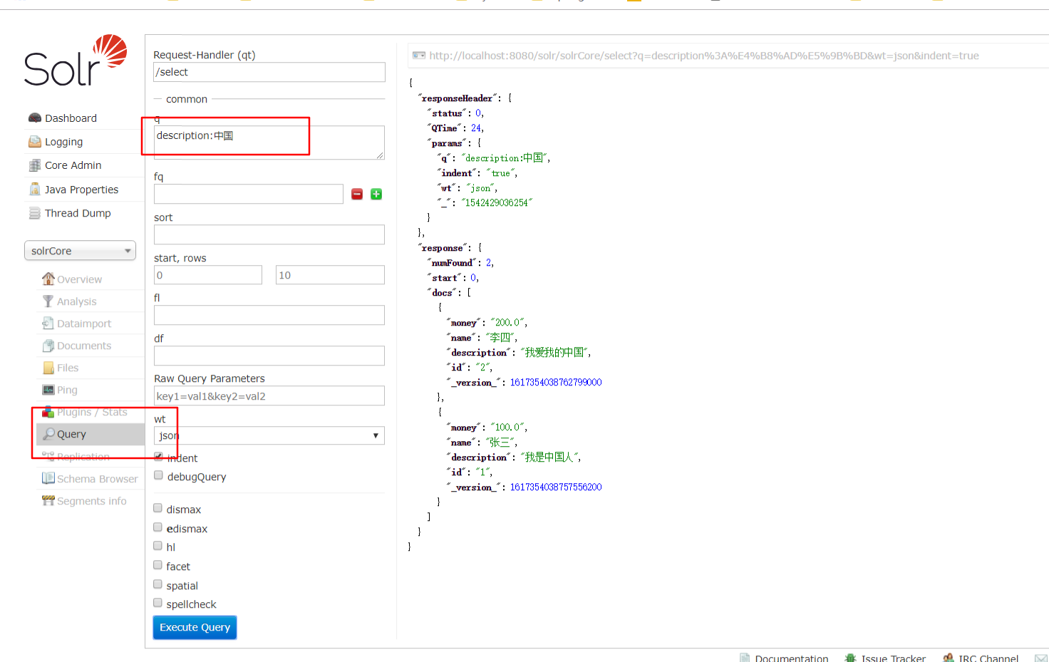This screenshot has height=662, width=1049.
Task: Add an fq filter with green plus
Action: pos(376,194)
